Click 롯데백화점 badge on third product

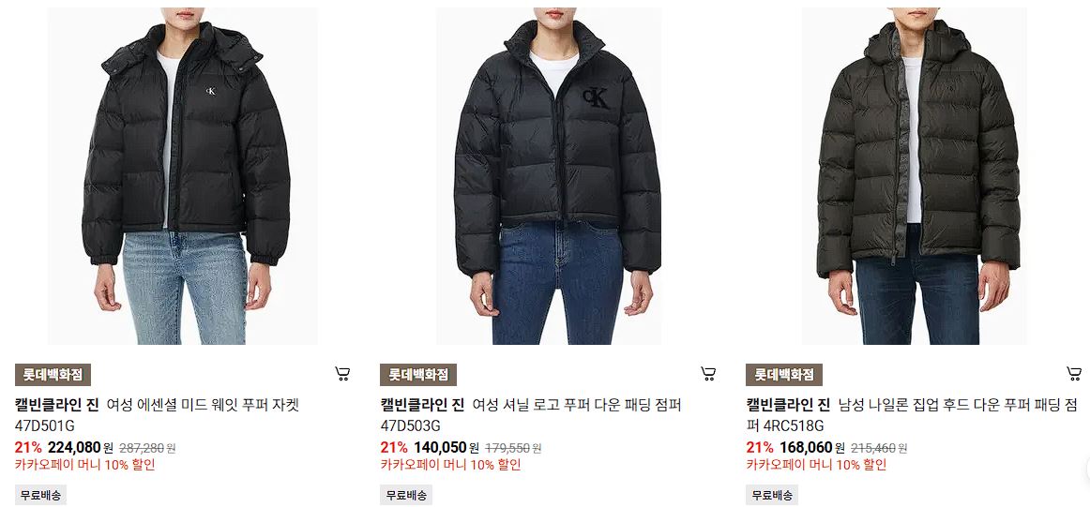point(784,375)
